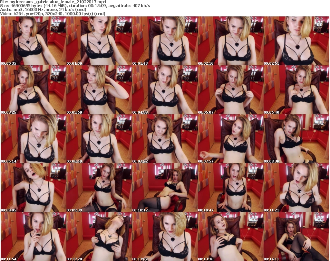The image size is (330, 261).
Task: Choose the frame stamped 00:03:59
Action: (x=99, y=90)
